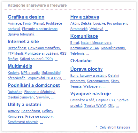This screenshot has width=138, height=133.
Task: Open Bezpečnost under Utility a ostatní
Action: click(x=31, y=111)
